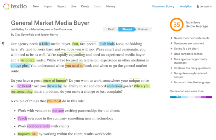Image resolution: width=216 pixels, height=140 pixels.
Task: Open the New menu item
Action: 36,6
